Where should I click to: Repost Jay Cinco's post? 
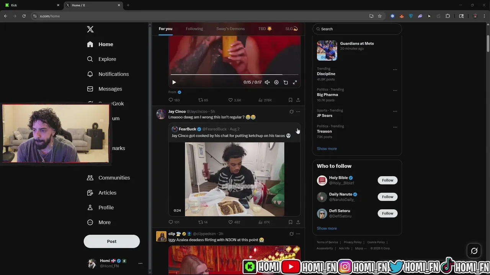coord(203,222)
